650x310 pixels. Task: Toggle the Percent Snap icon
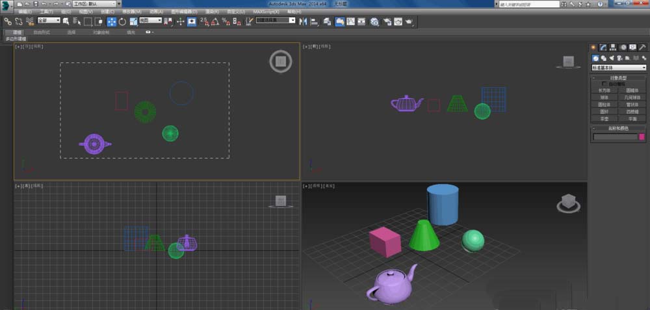point(226,21)
